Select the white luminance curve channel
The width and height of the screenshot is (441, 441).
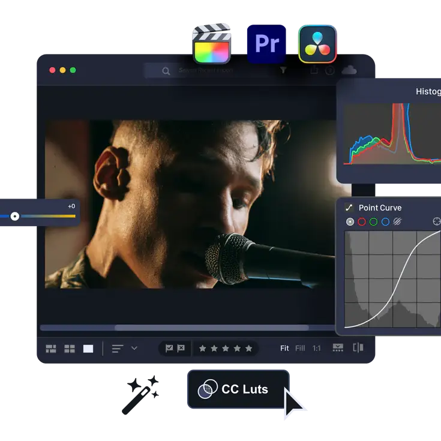350,222
